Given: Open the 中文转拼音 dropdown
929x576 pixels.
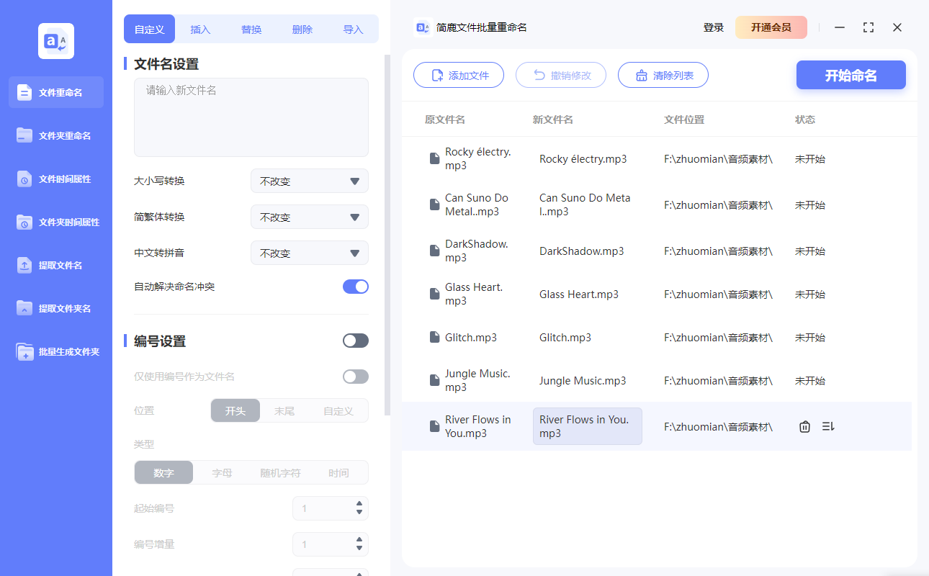Looking at the screenshot, I should 309,253.
